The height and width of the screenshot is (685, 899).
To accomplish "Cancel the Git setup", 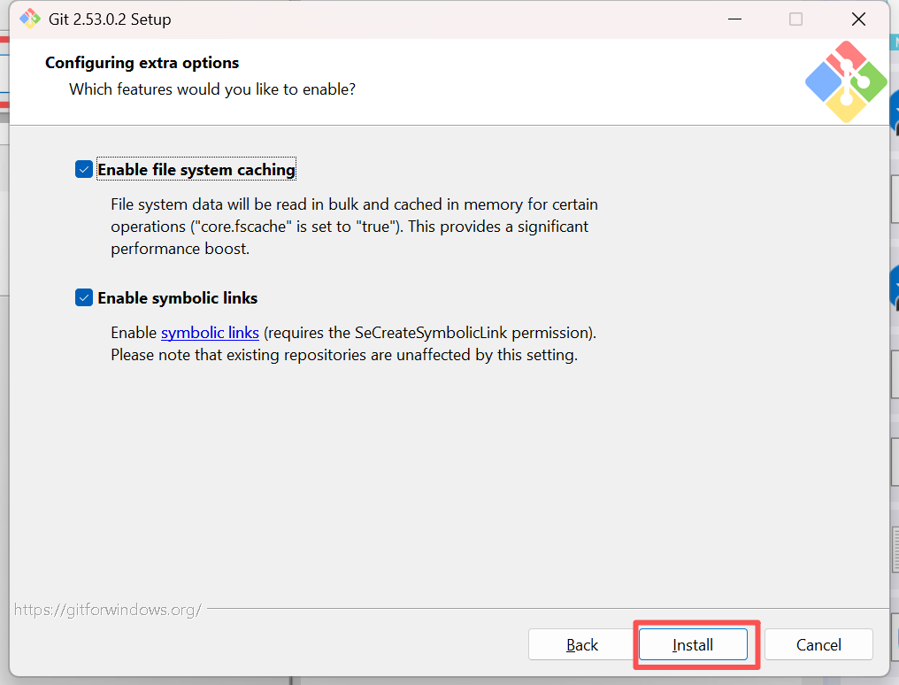I will pyautogui.click(x=818, y=645).
